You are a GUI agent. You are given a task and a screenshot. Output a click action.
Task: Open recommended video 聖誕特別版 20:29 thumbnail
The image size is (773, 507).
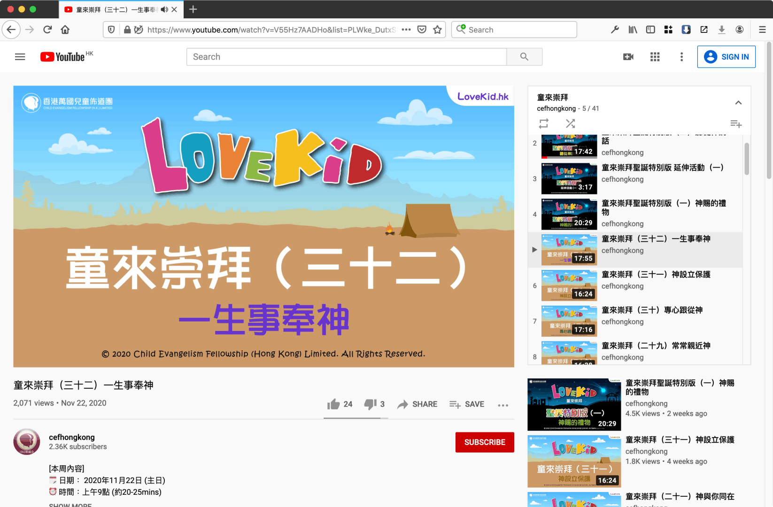574,405
